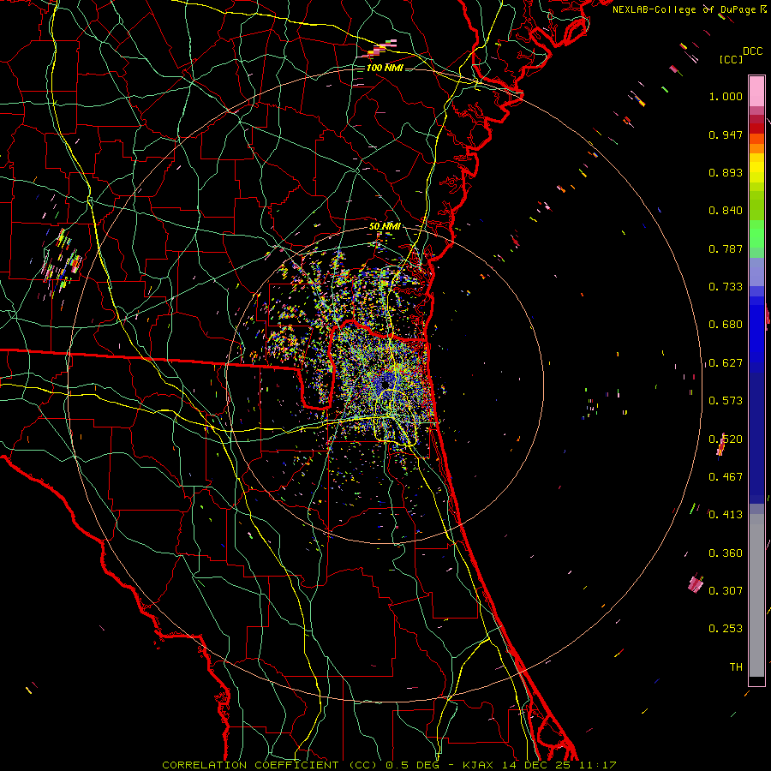The image size is (771, 771).
Task: Click the 0.893 scale value
Action: (x=726, y=172)
